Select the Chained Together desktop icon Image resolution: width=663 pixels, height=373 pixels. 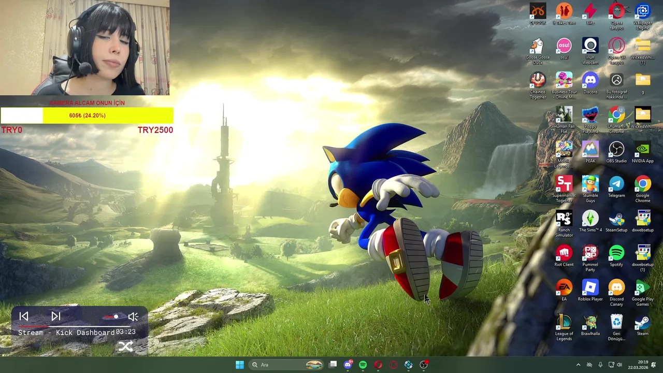(x=538, y=85)
